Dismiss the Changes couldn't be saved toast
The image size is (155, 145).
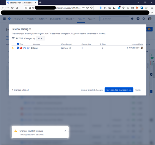pos(65,131)
